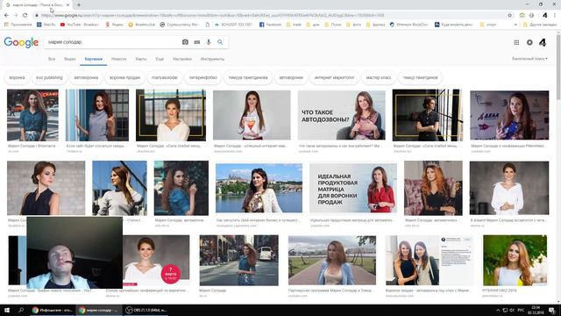
Task: Filter by the воронка chip
Action: click(18, 77)
